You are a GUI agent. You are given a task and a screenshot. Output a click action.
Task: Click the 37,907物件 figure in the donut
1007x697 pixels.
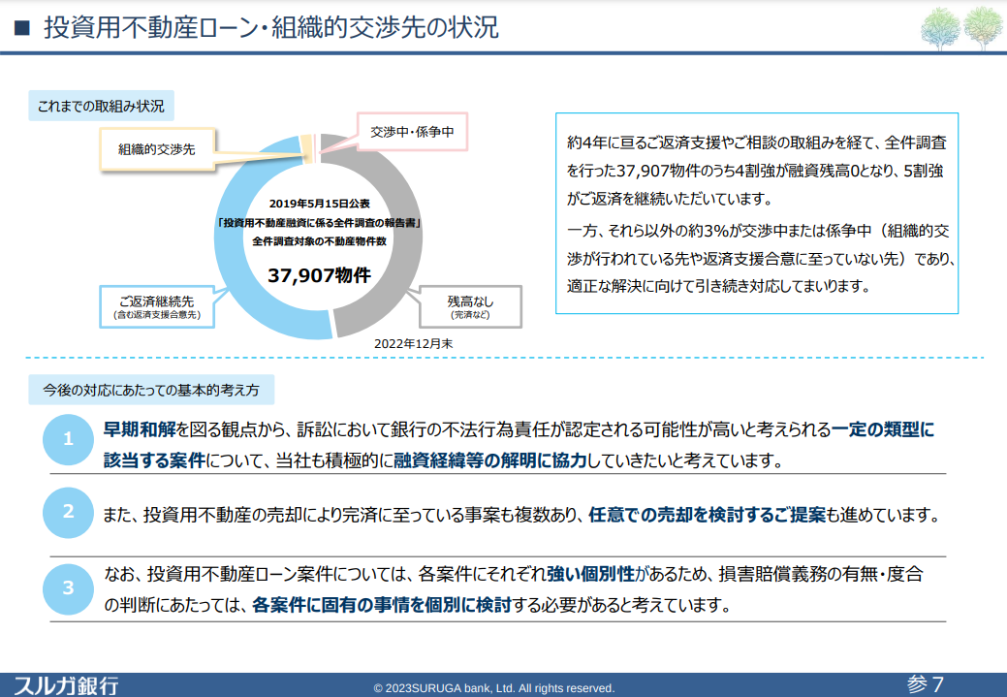point(319,275)
